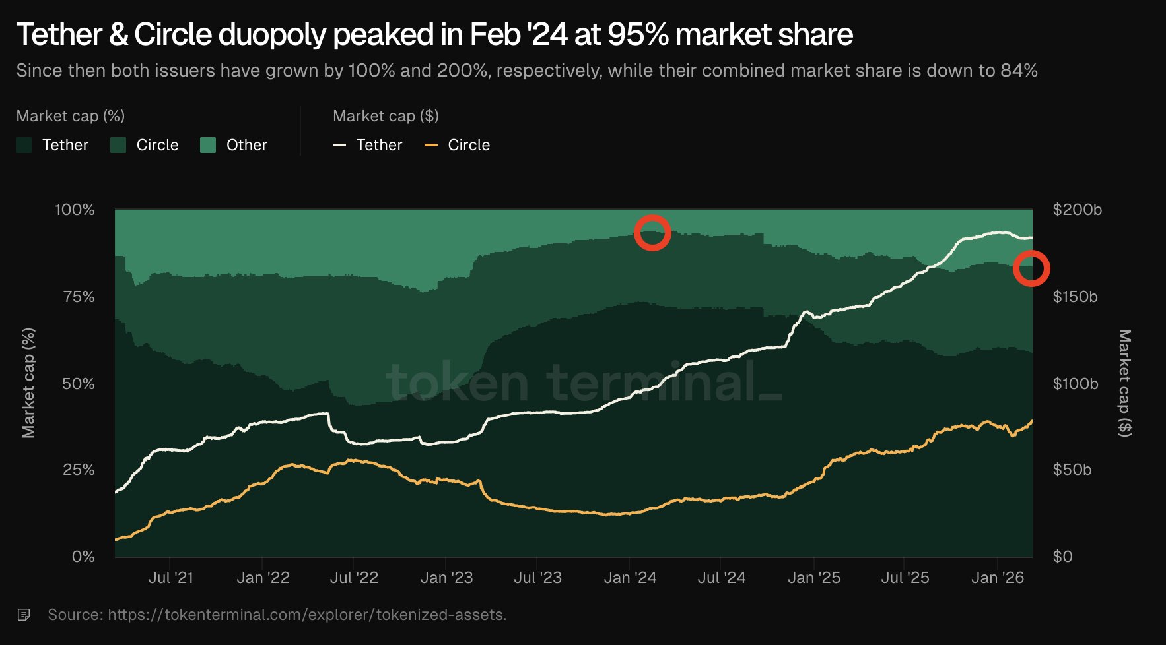Viewport: 1166px width, 645px height.
Task: Click the red circle at chart right edge
Action: pyautogui.click(x=1031, y=268)
